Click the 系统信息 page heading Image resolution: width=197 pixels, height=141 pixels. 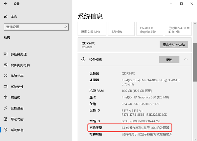point(90,16)
